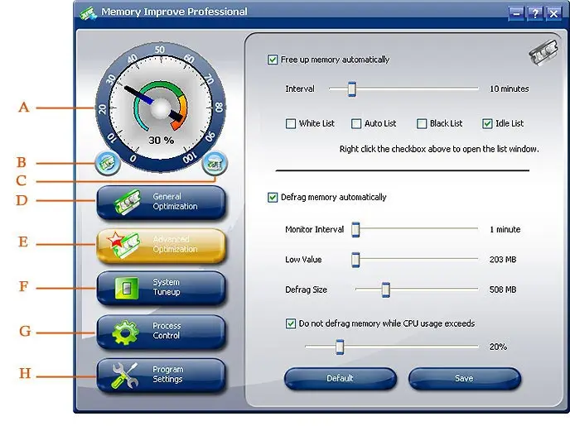Click the Defrag Size slider handle

pyautogui.click(x=386, y=290)
